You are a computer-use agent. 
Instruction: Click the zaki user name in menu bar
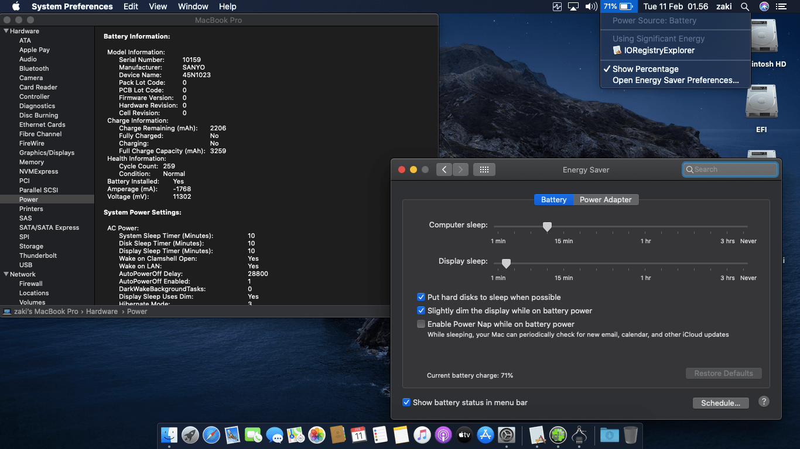(724, 6)
